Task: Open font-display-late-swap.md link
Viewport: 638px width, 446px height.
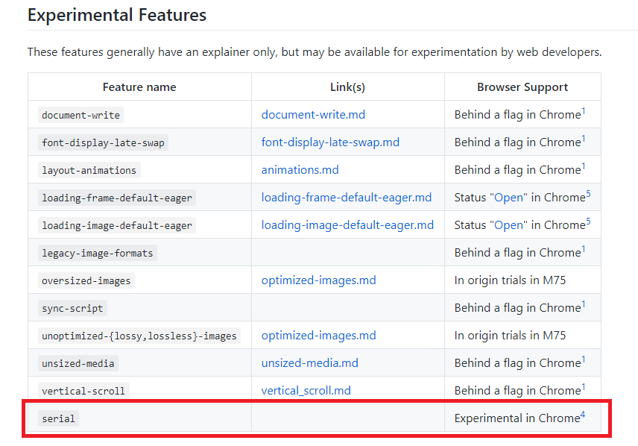Action: [x=330, y=142]
